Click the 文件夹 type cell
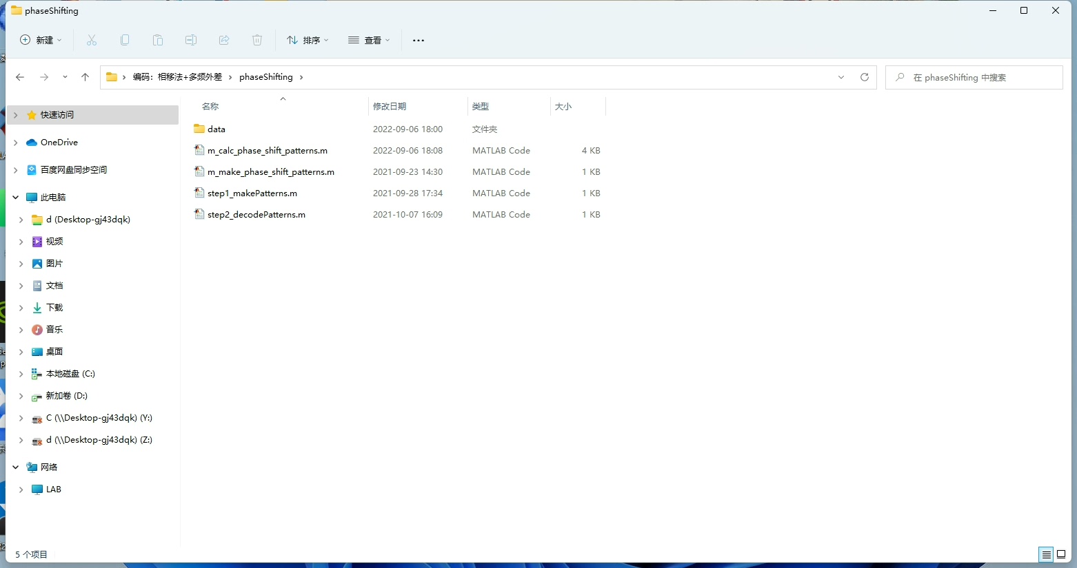This screenshot has width=1077, height=568. [x=485, y=129]
